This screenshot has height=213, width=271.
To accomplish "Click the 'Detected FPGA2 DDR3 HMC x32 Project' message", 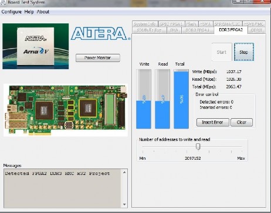I will tap(57, 173).
